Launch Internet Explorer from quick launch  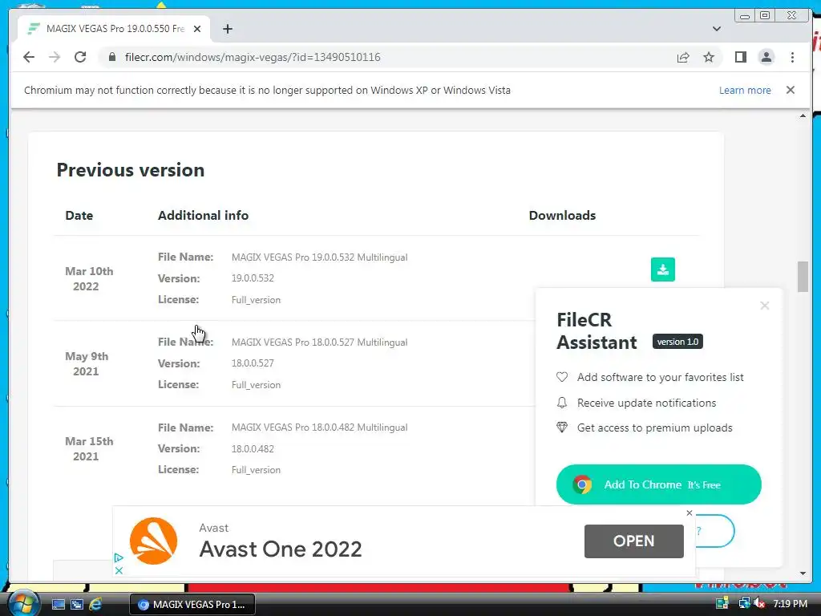(x=95, y=605)
